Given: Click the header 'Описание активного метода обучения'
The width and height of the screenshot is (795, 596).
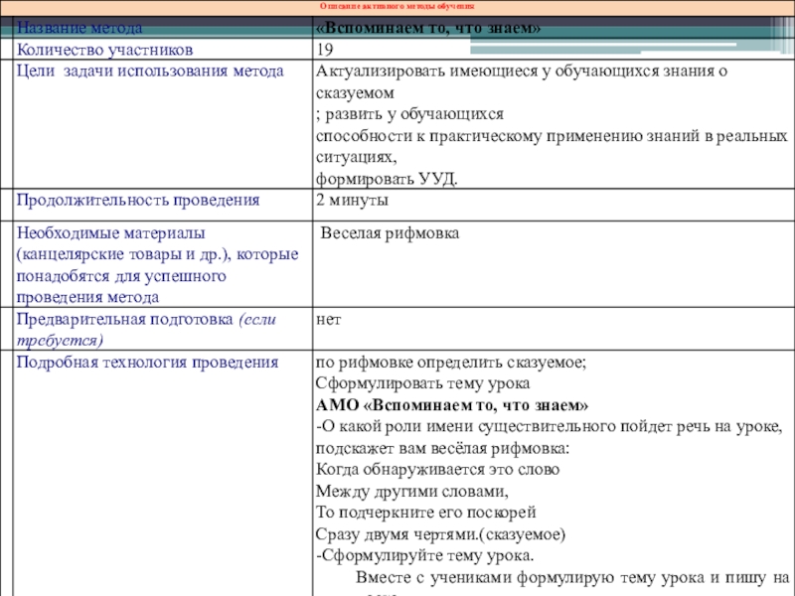Looking at the screenshot, I should [x=397, y=7].
